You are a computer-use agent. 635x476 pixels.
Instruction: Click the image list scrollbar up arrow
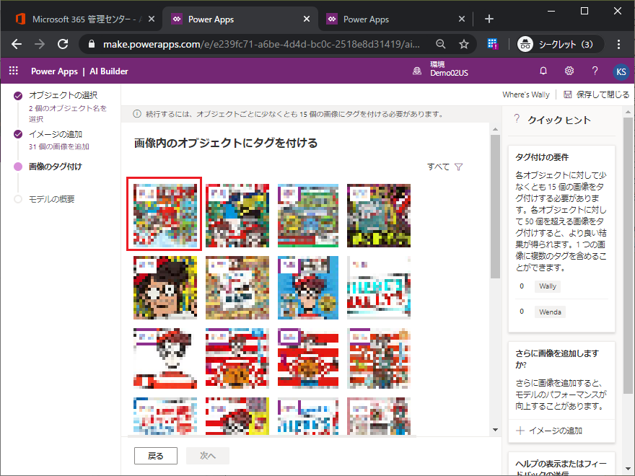pyautogui.click(x=495, y=128)
